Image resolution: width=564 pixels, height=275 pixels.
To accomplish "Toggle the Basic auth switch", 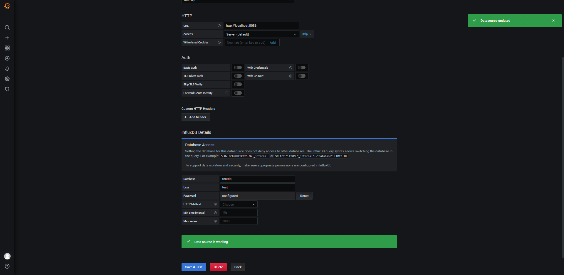I will (238, 68).
